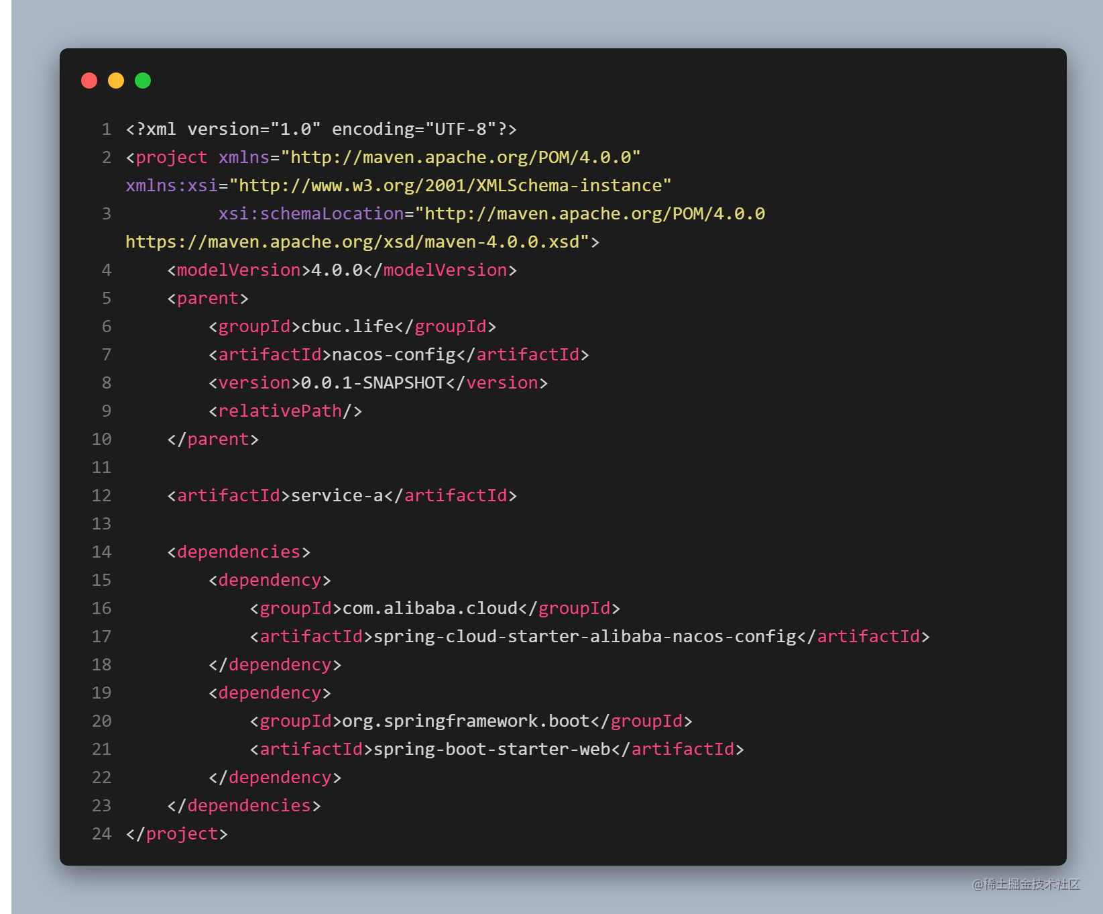Screen dimensions: 1103x914
Task: Select the artifactId value 'service-a'
Action: pos(337,495)
